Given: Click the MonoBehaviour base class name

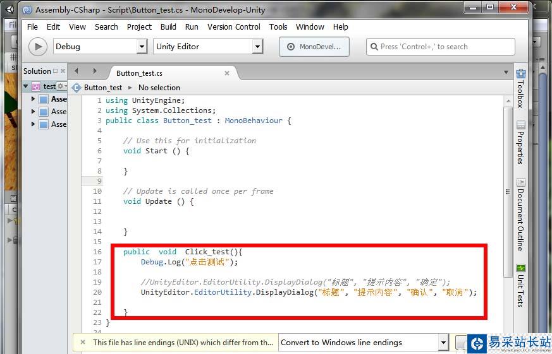Looking at the screenshot, I should (x=254, y=121).
